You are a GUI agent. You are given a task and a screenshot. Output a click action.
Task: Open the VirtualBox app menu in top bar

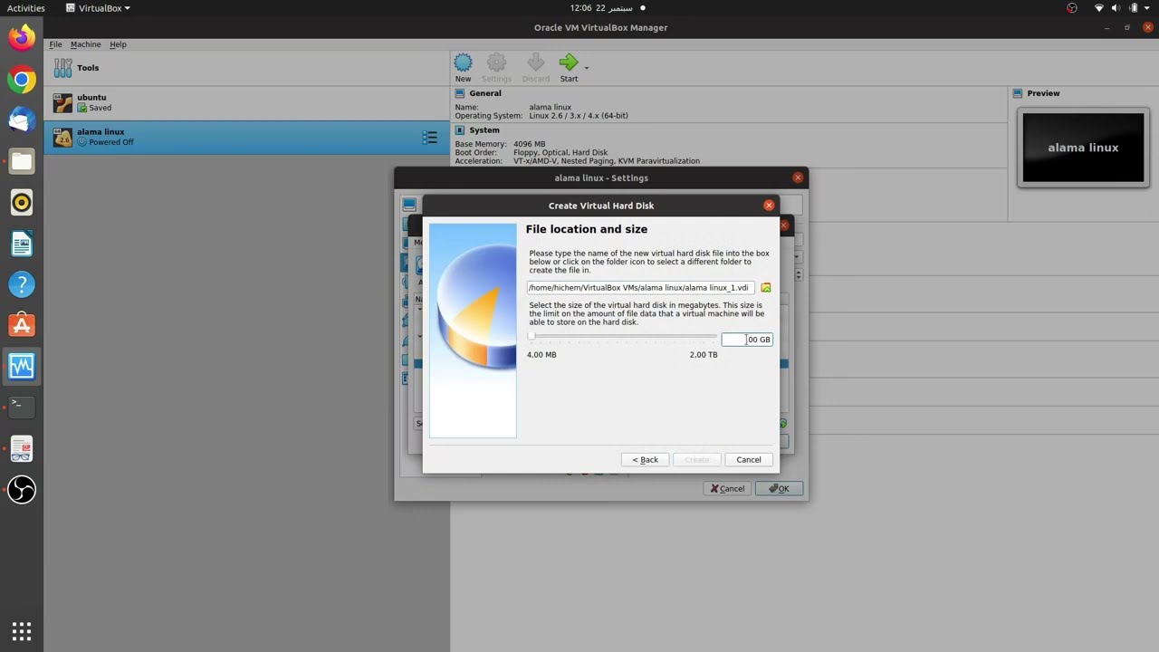[x=98, y=8]
